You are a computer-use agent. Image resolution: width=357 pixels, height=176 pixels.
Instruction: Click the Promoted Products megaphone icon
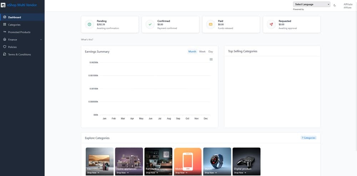point(4,32)
